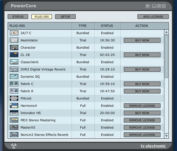Click the plug-in list scrollbar thumb
The width and height of the screenshot is (177, 151).
[x=166, y=57]
